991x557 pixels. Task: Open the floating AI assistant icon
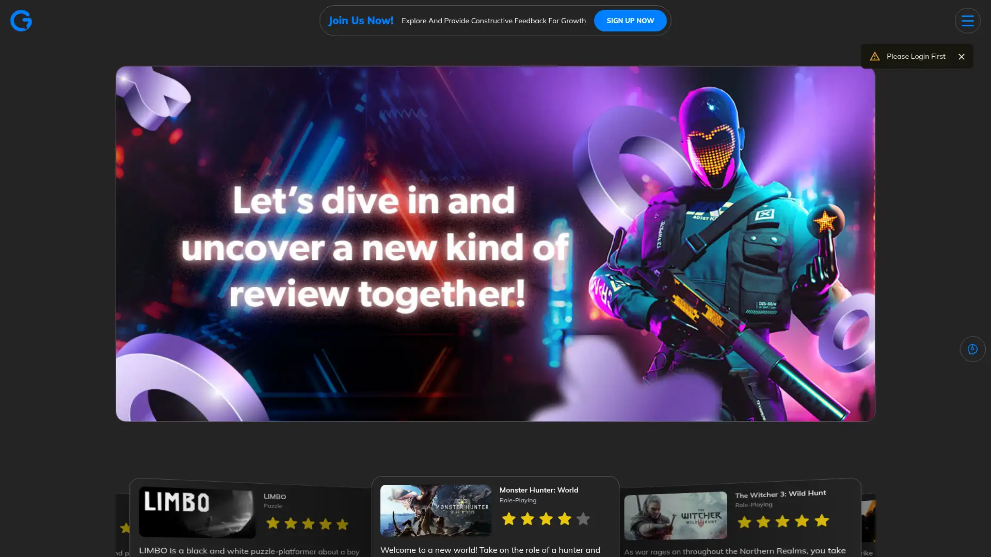(x=972, y=349)
